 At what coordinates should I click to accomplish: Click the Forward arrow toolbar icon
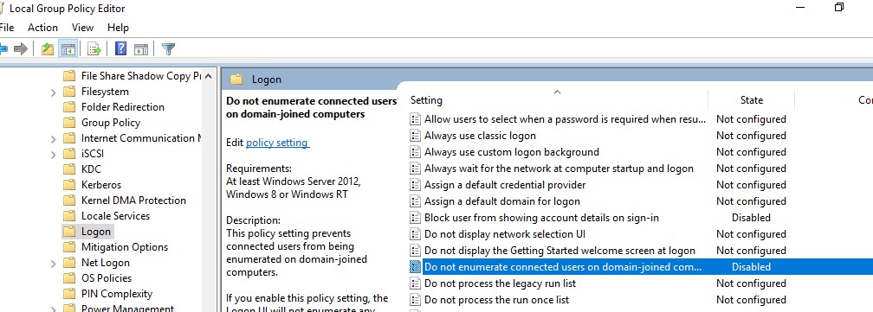pyautogui.click(x=21, y=49)
